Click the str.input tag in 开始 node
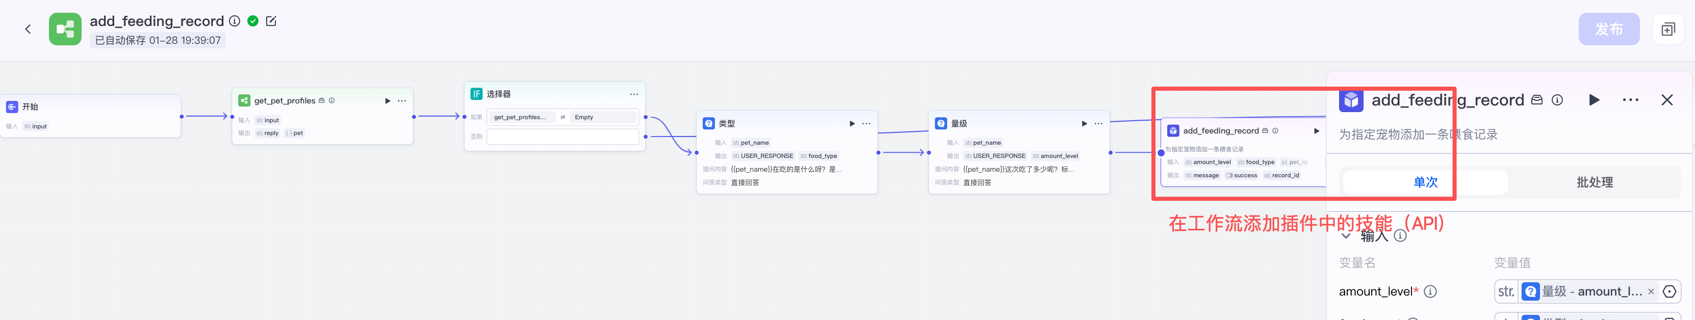 click(36, 126)
